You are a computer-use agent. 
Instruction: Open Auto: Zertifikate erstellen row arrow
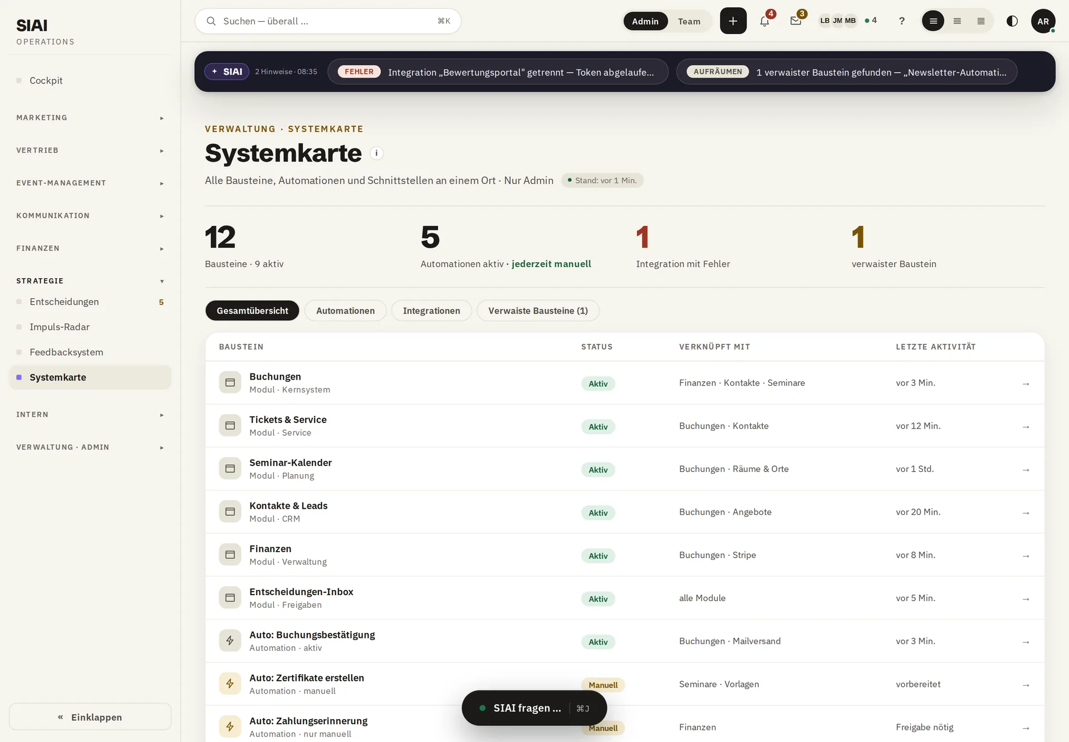pos(1026,685)
